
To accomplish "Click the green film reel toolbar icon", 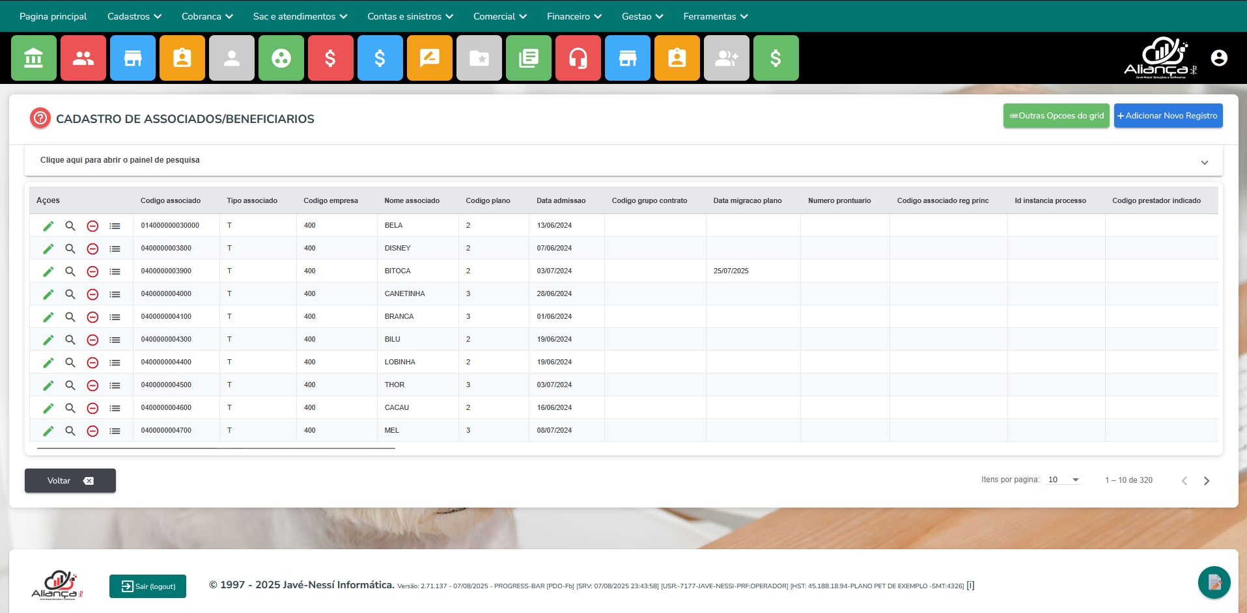I will pyautogui.click(x=281, y=58).
